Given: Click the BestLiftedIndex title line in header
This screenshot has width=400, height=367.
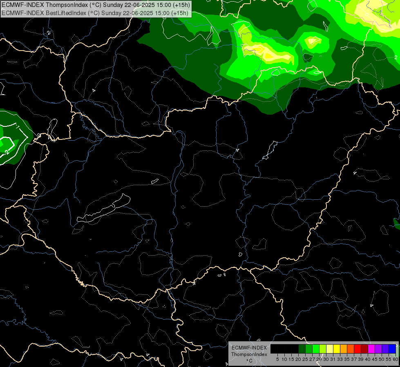Looking at the screenshot, I should click(x=95, y=13).
